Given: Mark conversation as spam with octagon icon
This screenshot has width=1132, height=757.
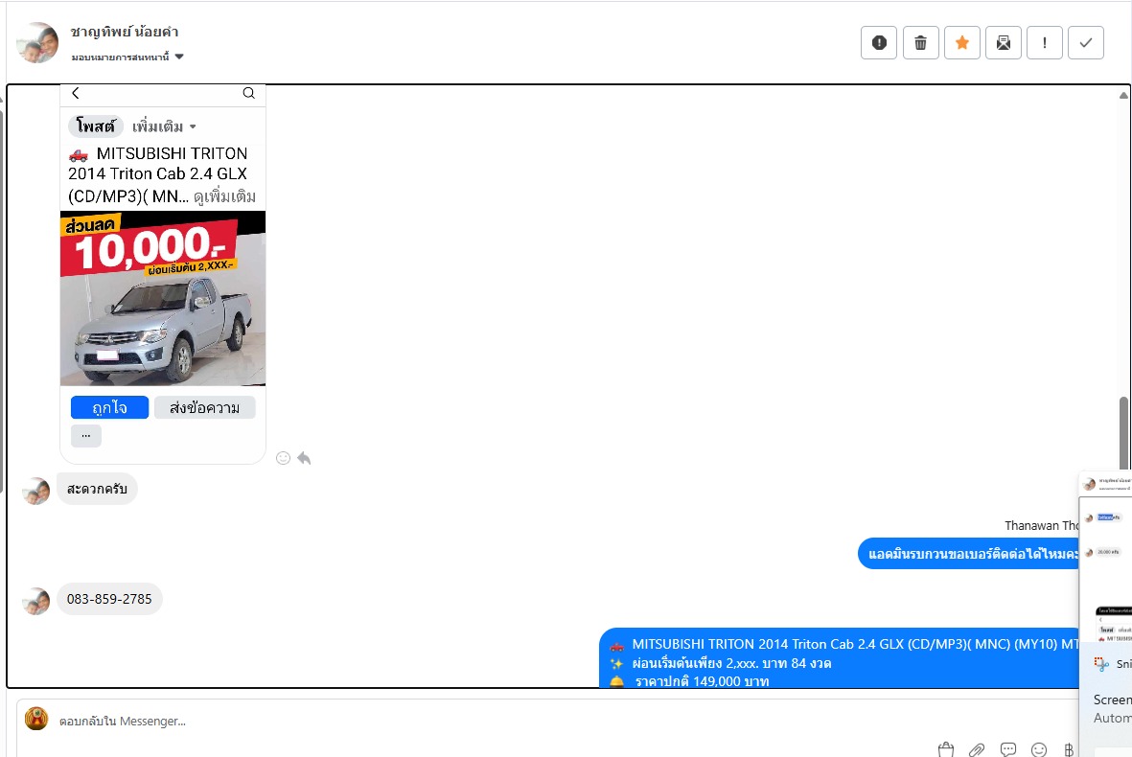Looking at the screenshot, I should pyautogui.click(x=879, y=42).
